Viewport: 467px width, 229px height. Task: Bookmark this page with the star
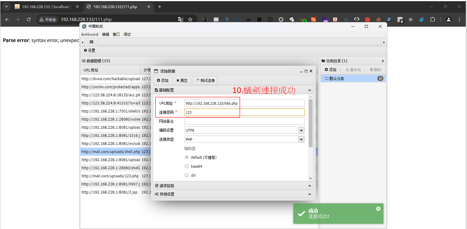[190, 19]
